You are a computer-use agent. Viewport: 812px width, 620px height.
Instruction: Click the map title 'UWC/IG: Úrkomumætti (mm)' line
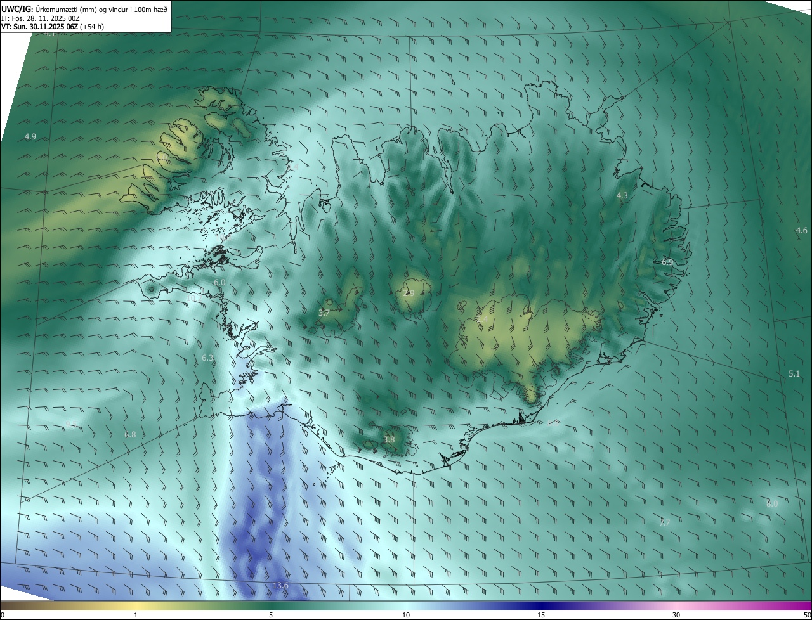(x=85, y=9)
